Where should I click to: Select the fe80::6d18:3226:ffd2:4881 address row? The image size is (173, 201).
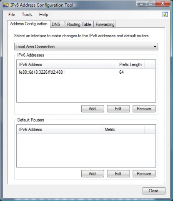click(86, 72)
